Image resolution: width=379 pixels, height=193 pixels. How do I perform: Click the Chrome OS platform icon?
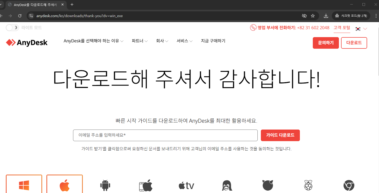point(349,185)
